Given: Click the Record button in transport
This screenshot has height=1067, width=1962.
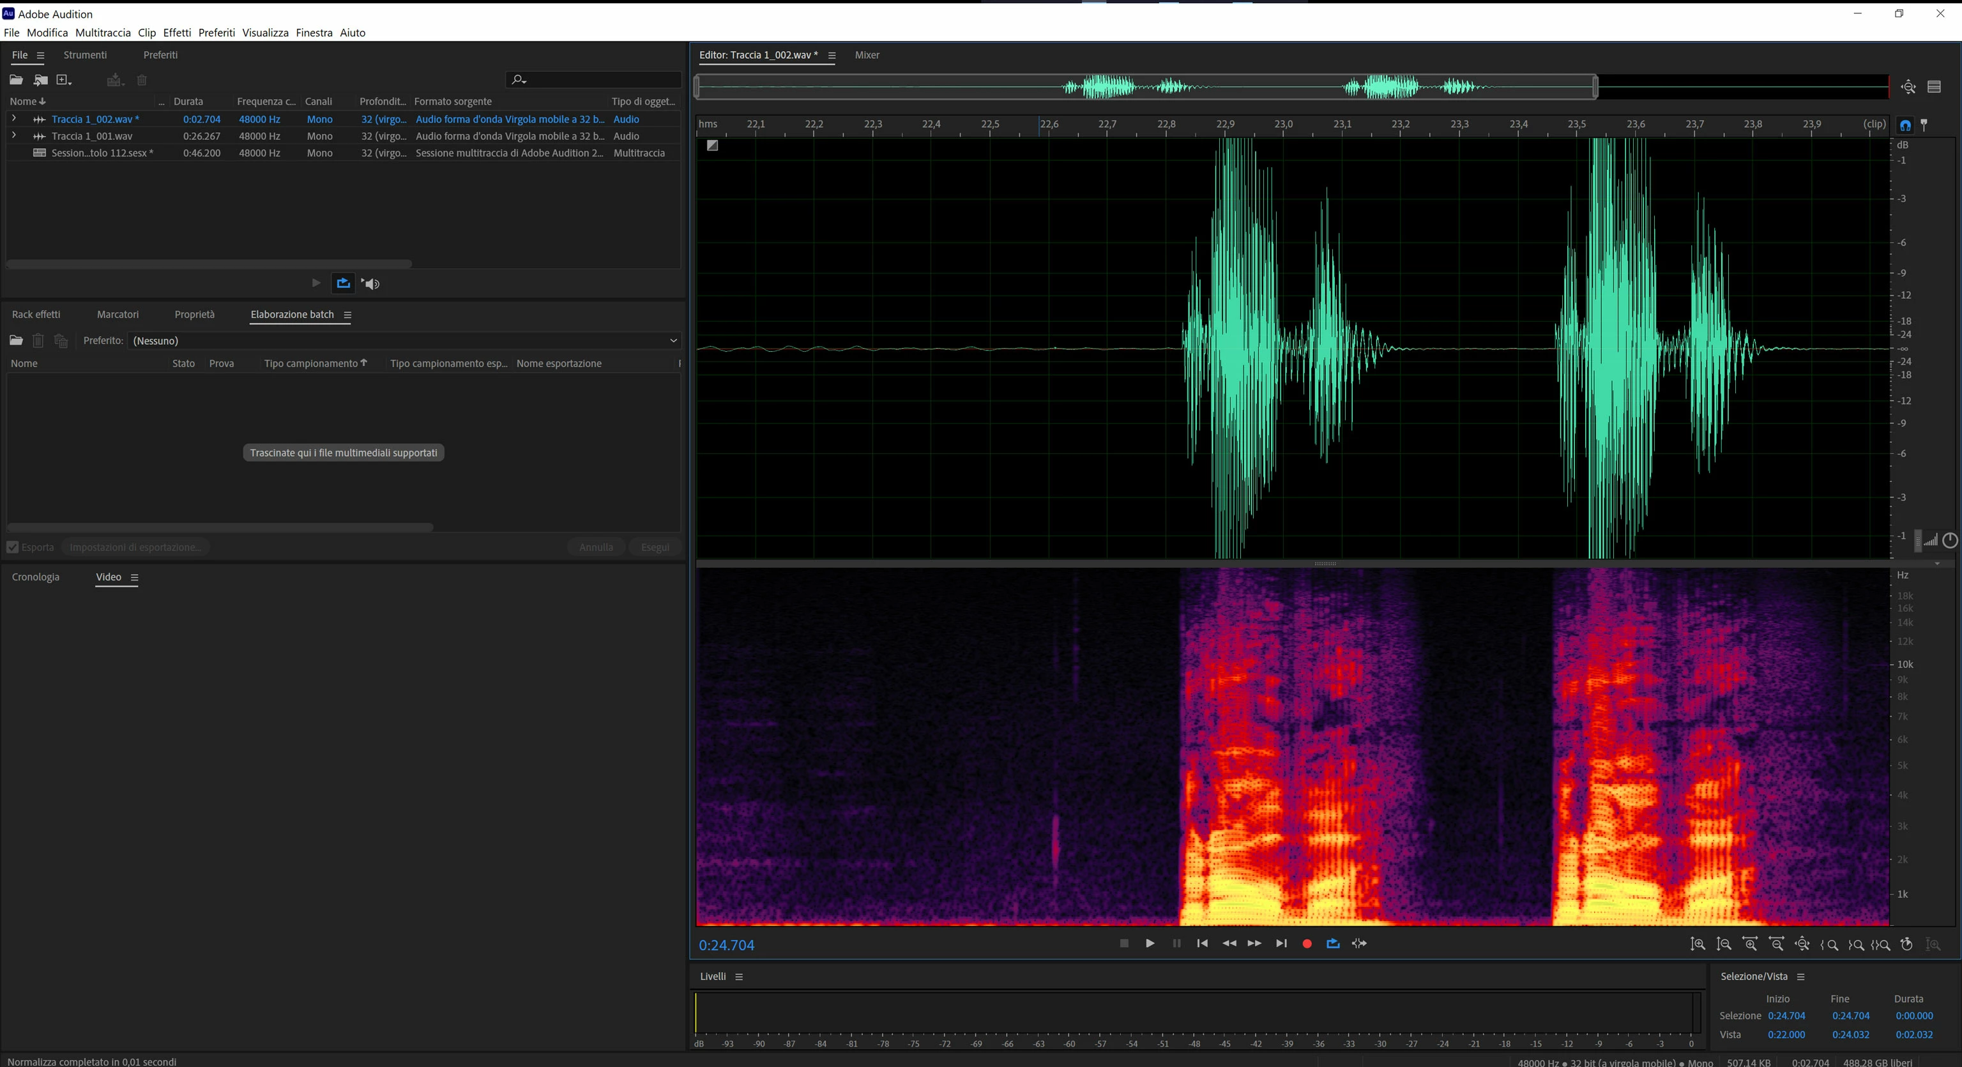Looking at the screenshot, I should 1307,944.
